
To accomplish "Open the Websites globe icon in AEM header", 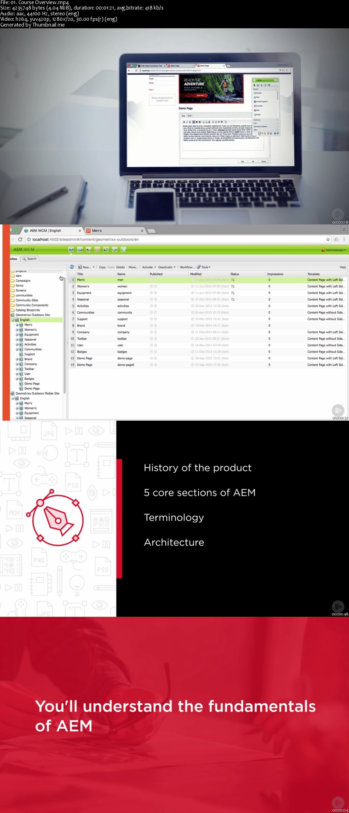I will (x=71, y=250).
